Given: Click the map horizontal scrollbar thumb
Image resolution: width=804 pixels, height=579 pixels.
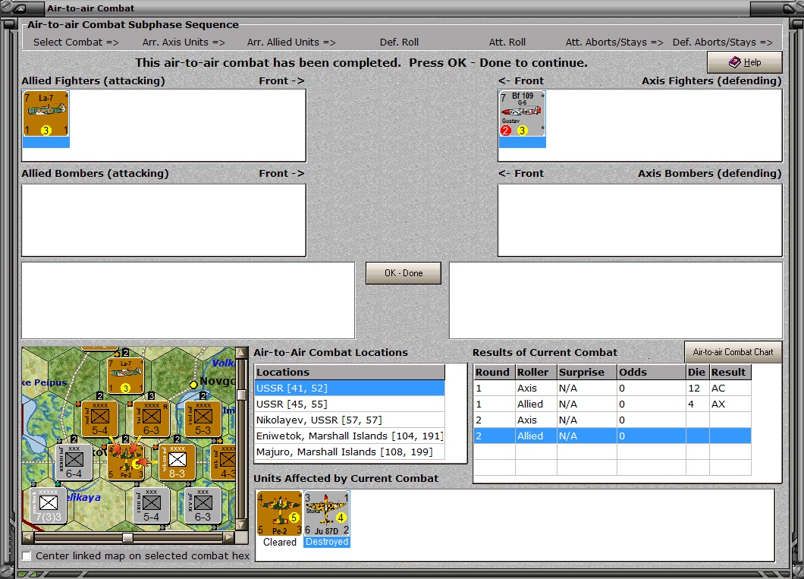Looking at the screenshot, I should (x=127, y=537).
